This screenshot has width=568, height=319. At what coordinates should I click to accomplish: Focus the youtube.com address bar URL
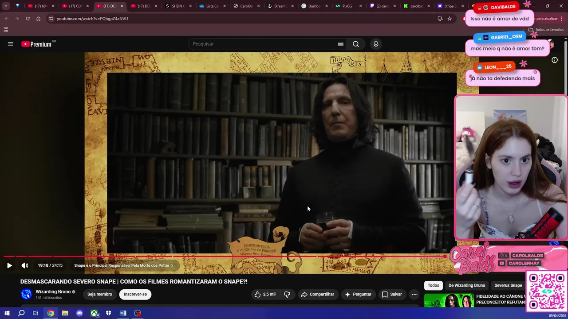pyautogui.click(x=92, y=19)
